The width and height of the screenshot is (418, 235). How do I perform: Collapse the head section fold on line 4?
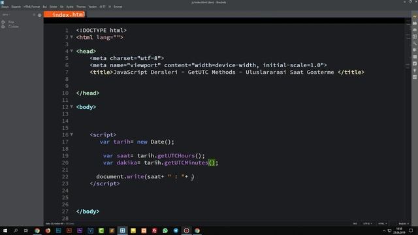(72, 51)
